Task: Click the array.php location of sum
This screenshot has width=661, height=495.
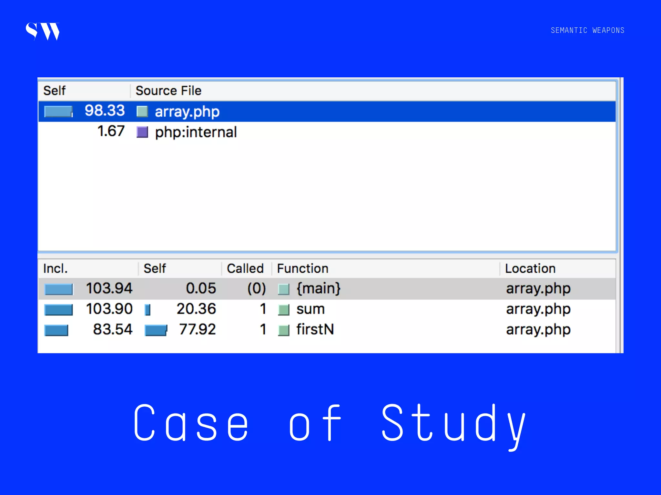Action: 538,310
